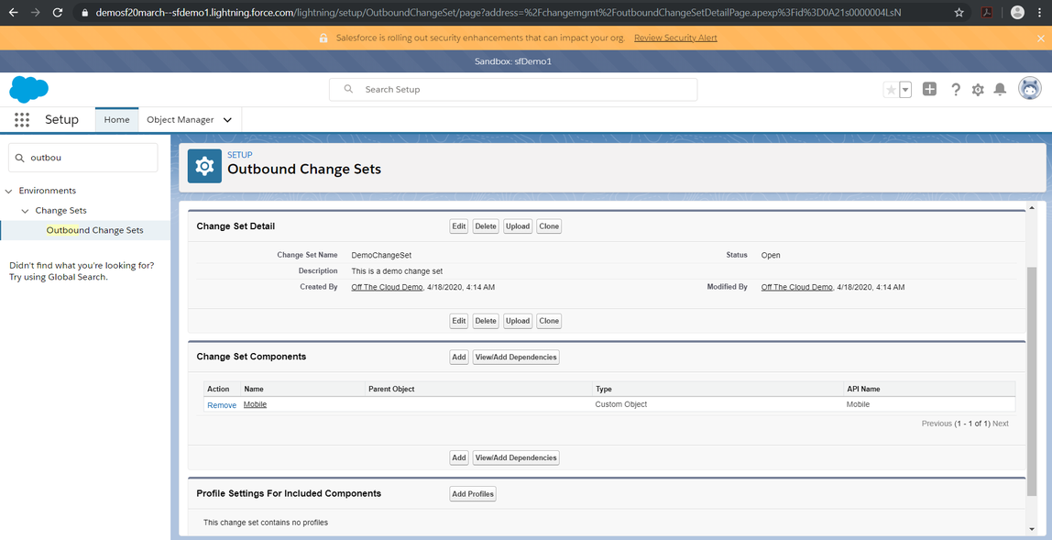Click the lower Edit button below detail
The height and width of the screenshot is (540, 1052).
[x=459, y=321]
